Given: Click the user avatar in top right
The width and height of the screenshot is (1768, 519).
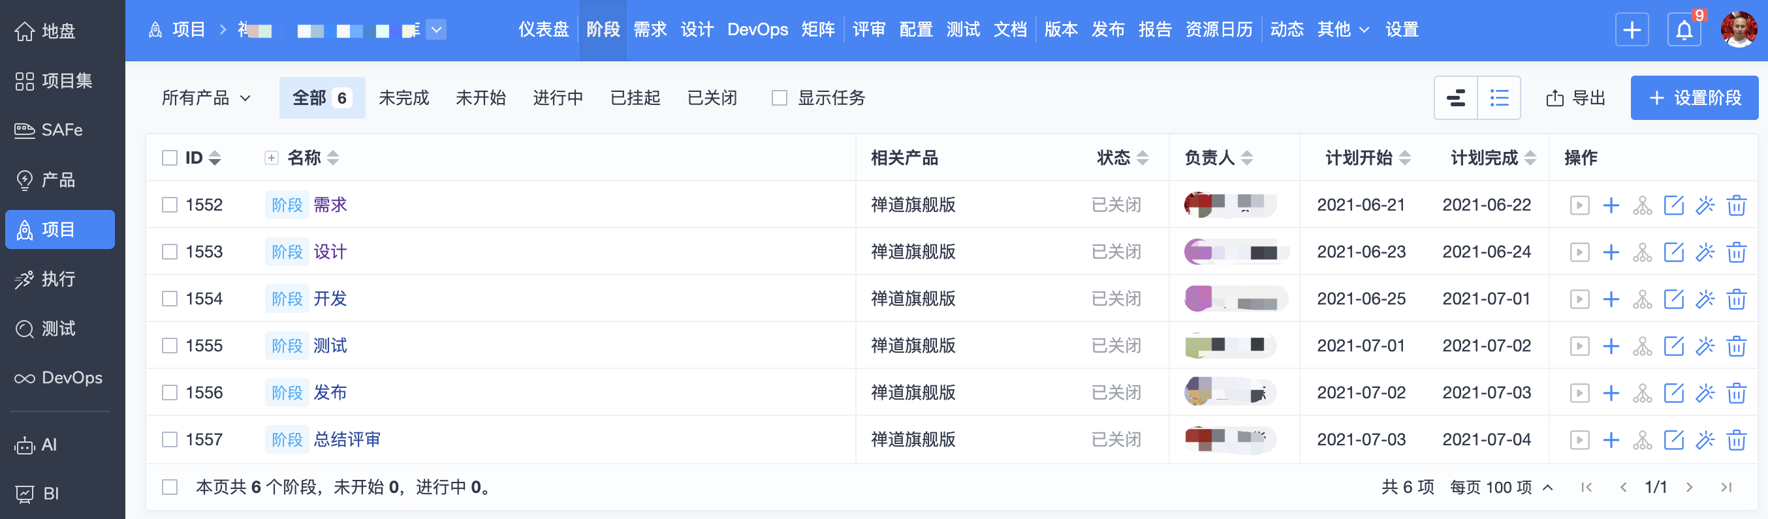Looking at the screenshot, I should point(1739,29).
